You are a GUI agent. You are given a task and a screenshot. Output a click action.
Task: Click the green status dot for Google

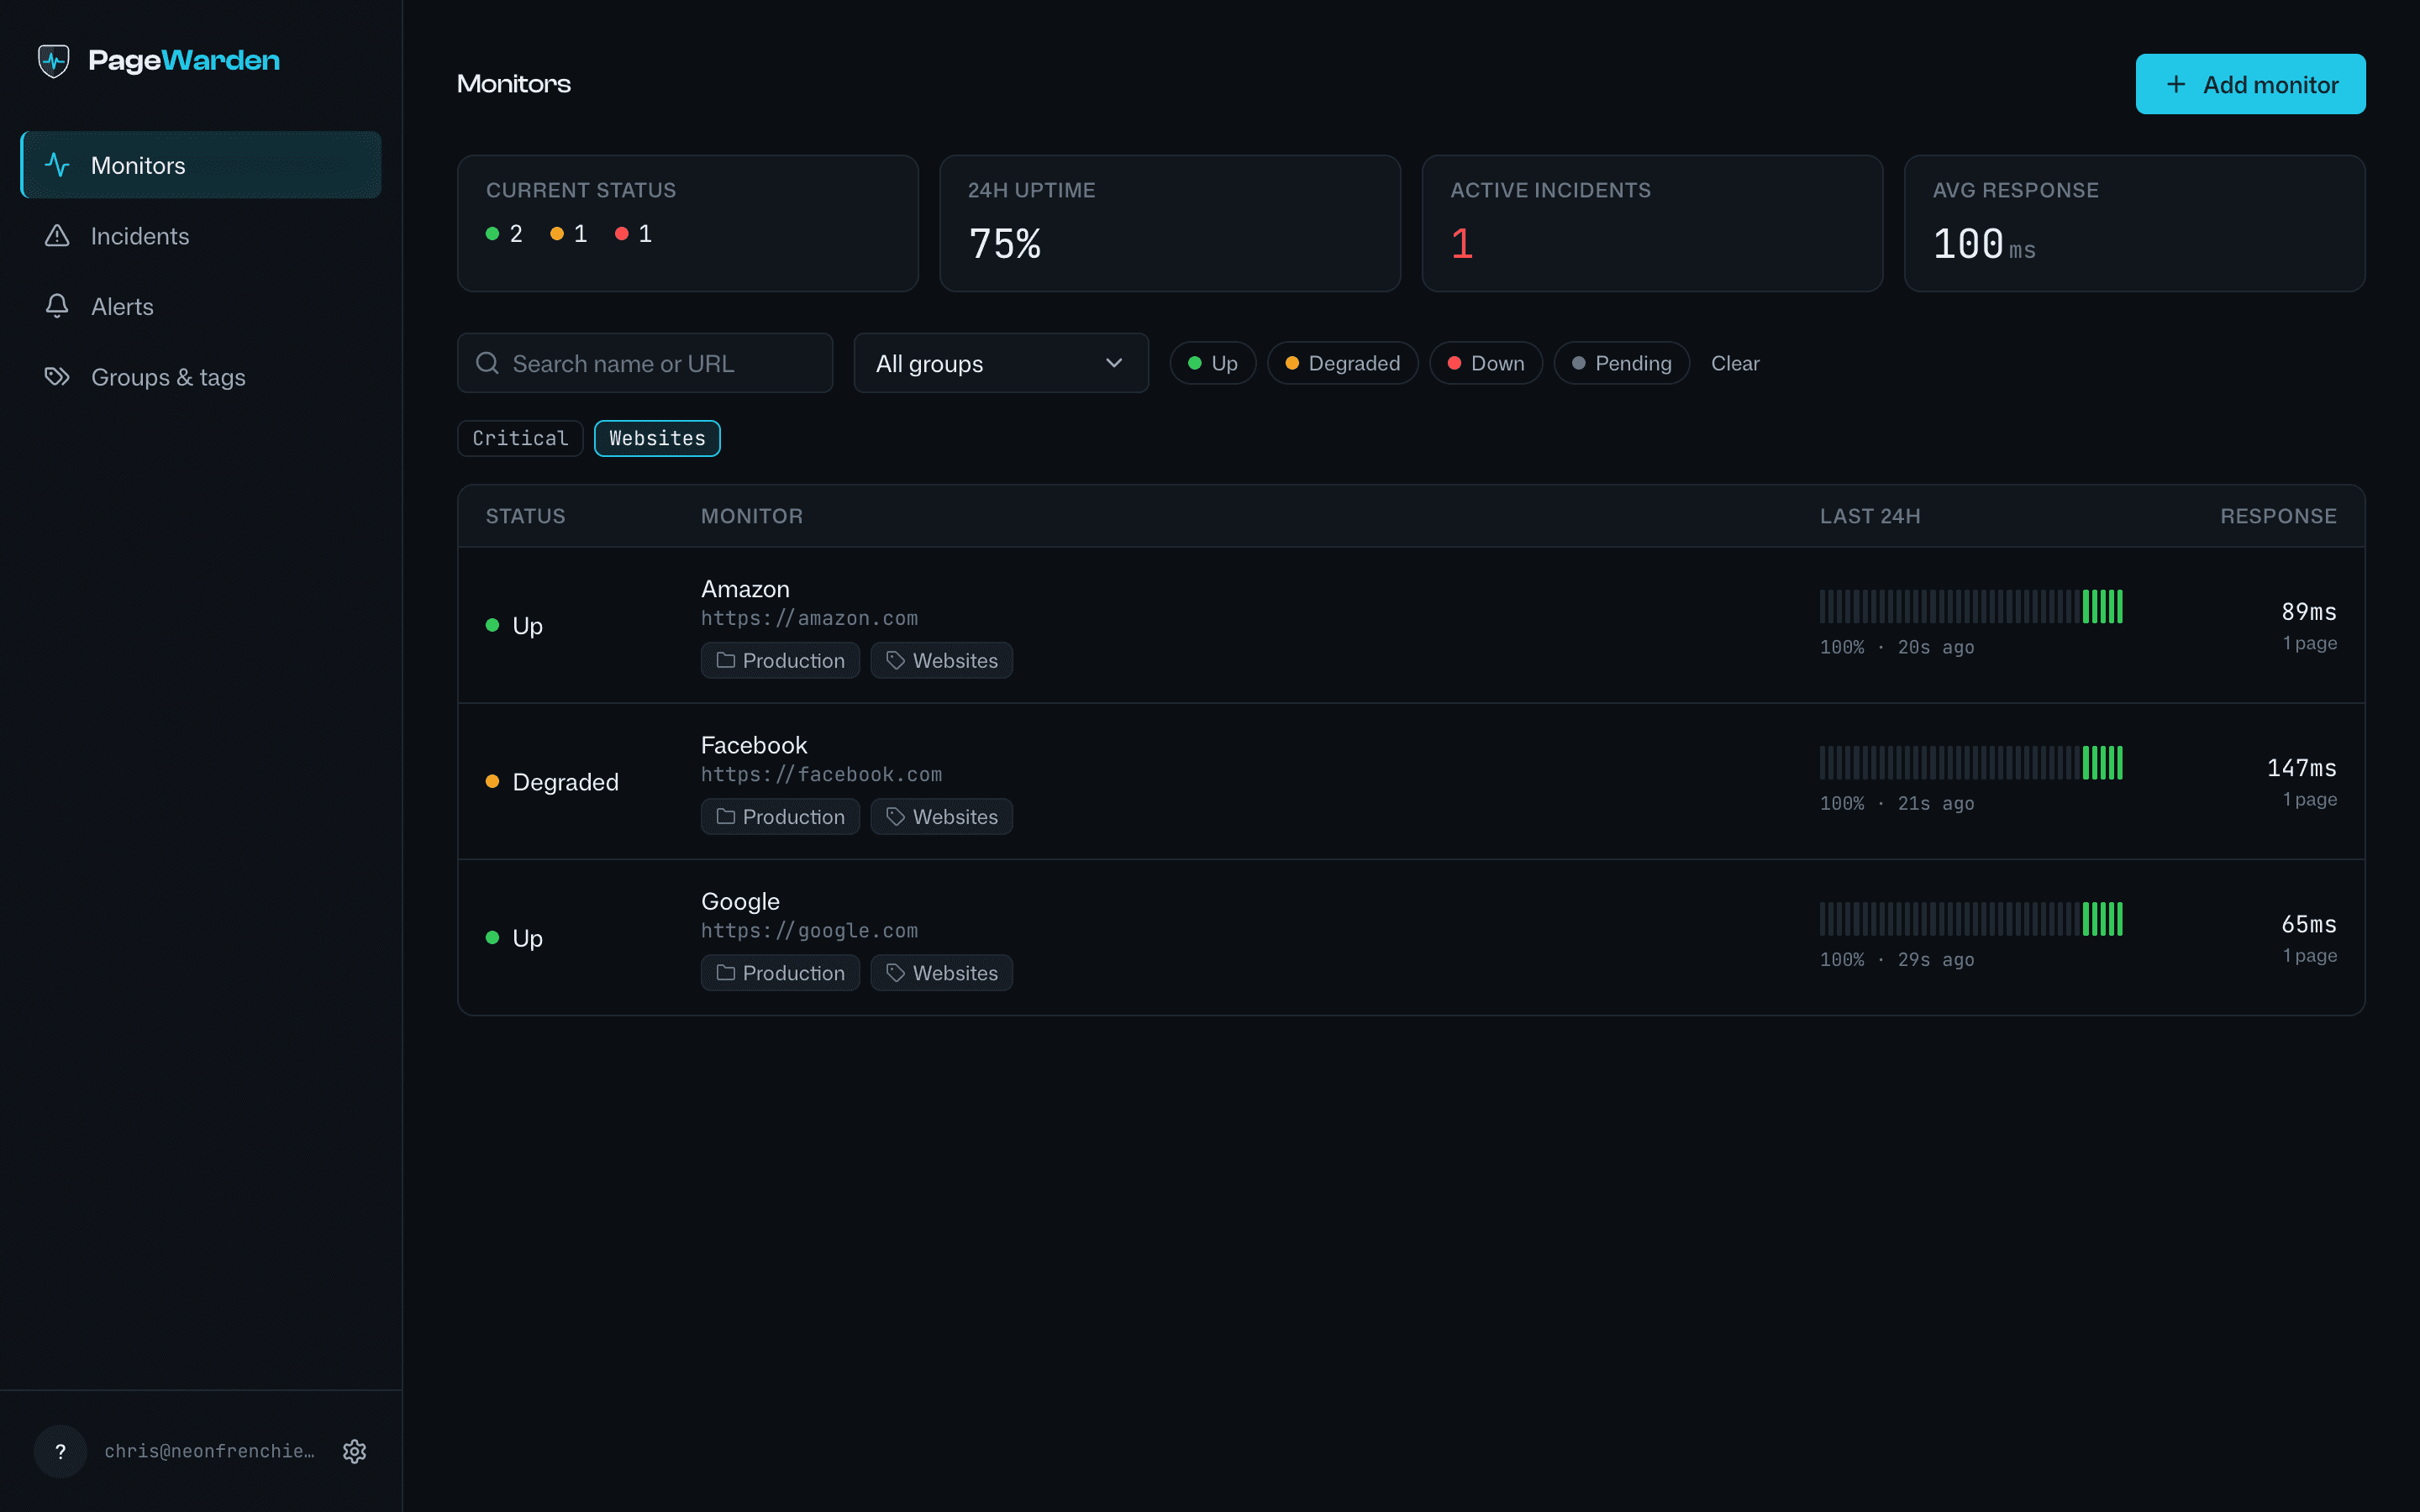coord(492,937)
